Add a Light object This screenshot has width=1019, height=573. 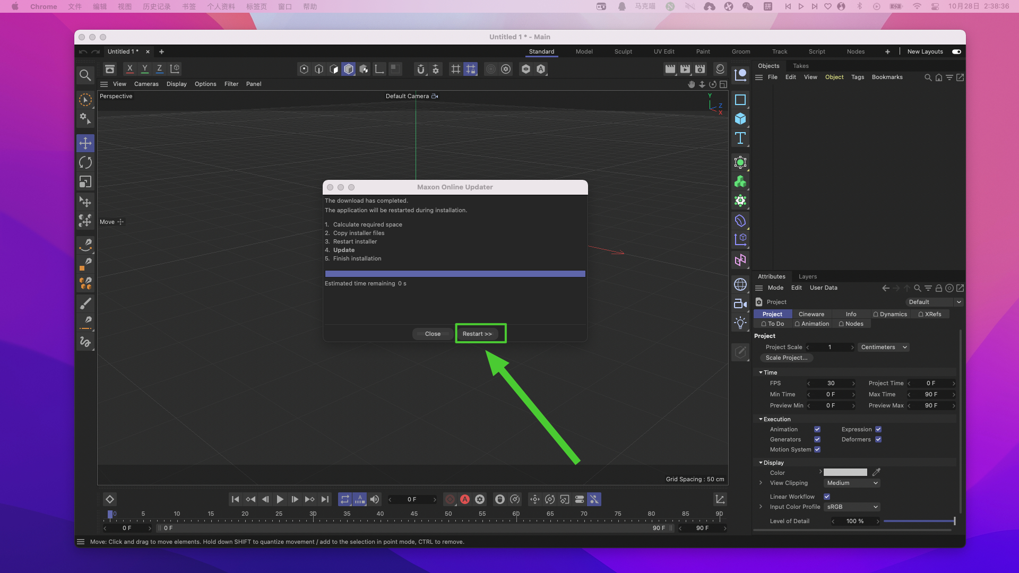(740, 323)
